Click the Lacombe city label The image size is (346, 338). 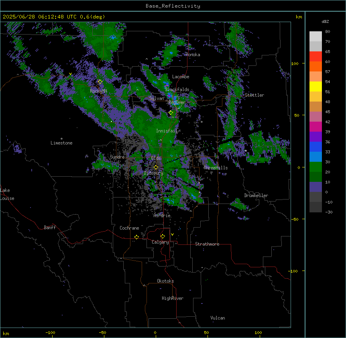(181, 77)
